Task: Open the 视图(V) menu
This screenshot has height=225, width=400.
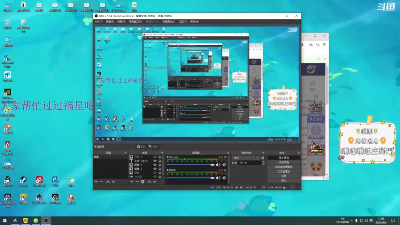Action: pyautogui.click(x=121, y=22)
